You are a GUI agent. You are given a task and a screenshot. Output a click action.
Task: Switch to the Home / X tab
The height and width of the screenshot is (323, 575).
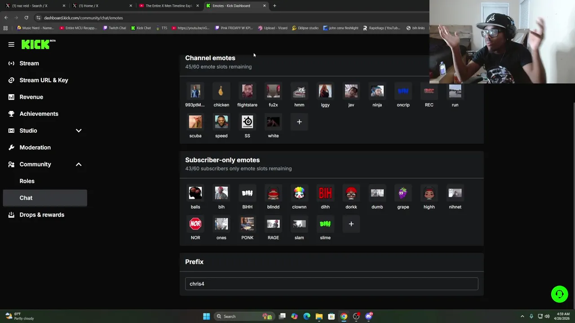coord(101,6)
